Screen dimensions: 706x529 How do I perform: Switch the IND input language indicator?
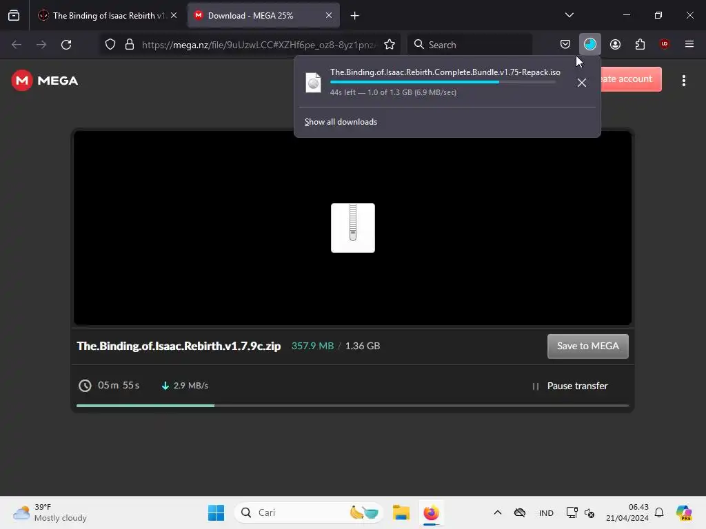(546, 512)
